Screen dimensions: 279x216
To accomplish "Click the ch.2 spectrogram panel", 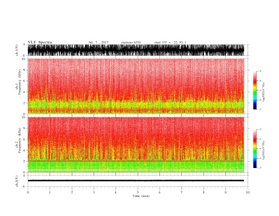I will (x=136, y=145).
